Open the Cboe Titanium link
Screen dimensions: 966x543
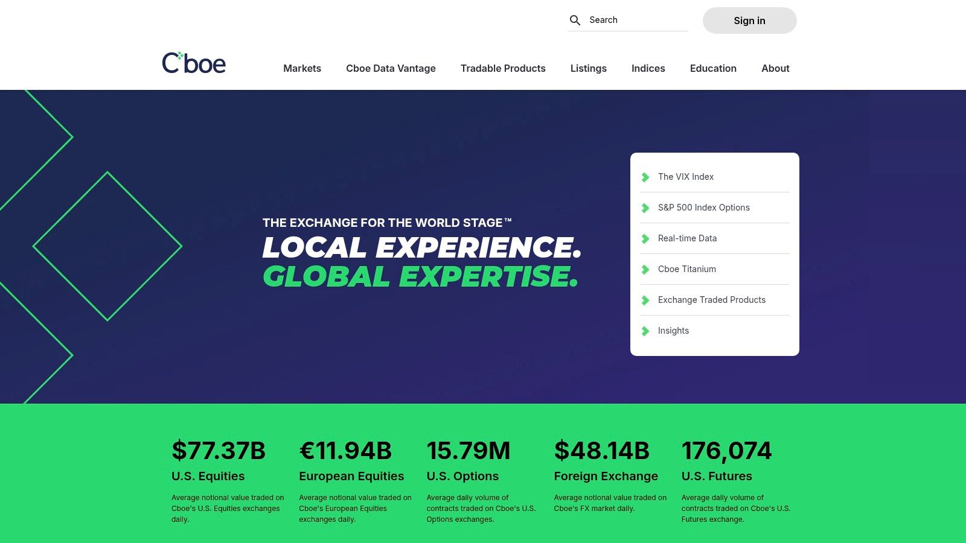pyautogui.click(x=687, y=269)
